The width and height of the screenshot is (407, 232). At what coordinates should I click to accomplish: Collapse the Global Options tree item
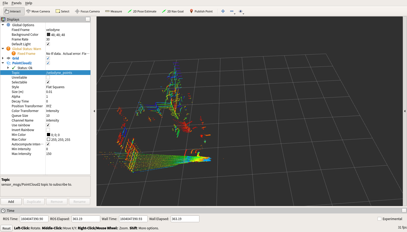tap(3, 25)
